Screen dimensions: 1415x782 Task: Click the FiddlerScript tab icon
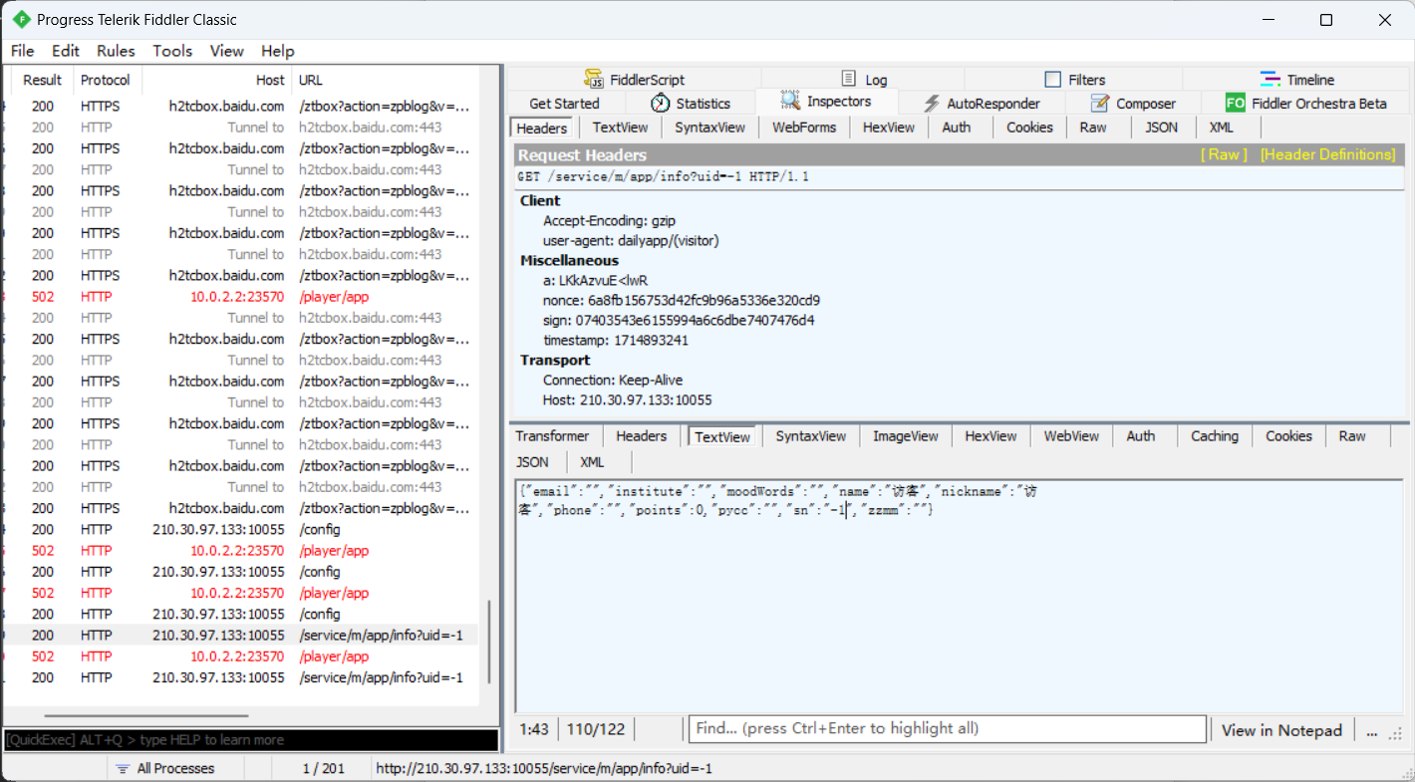[594, 80]
